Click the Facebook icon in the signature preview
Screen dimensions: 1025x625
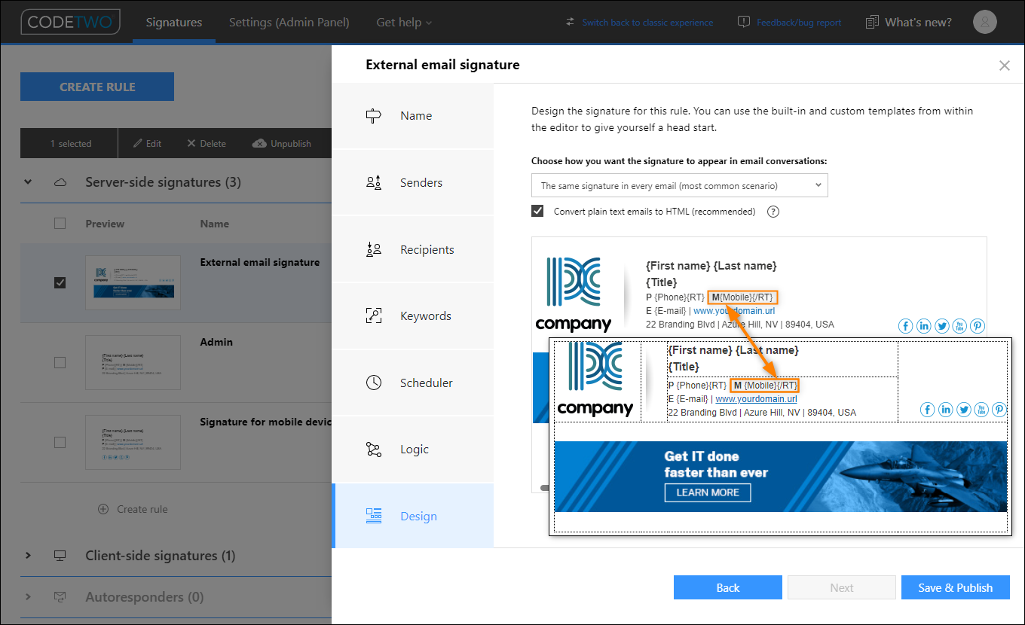pos(905,325)
